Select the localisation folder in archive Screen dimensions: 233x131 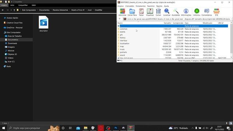point(125,44)
